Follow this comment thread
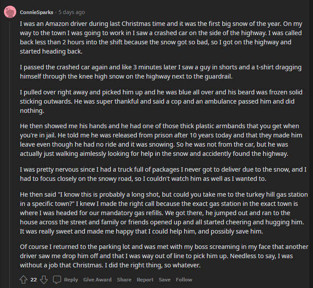 click(x=184, y=280)
